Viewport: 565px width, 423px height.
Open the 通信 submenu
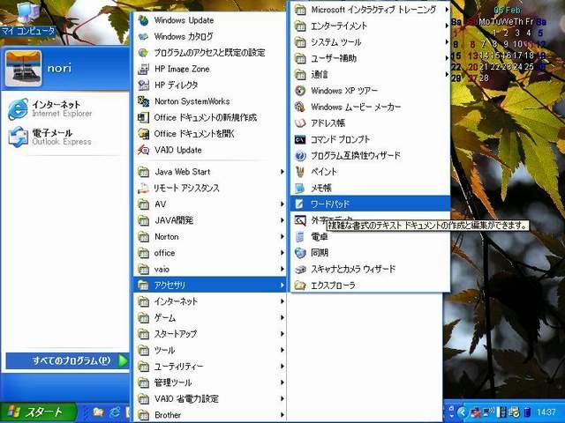tap(371, 74)
